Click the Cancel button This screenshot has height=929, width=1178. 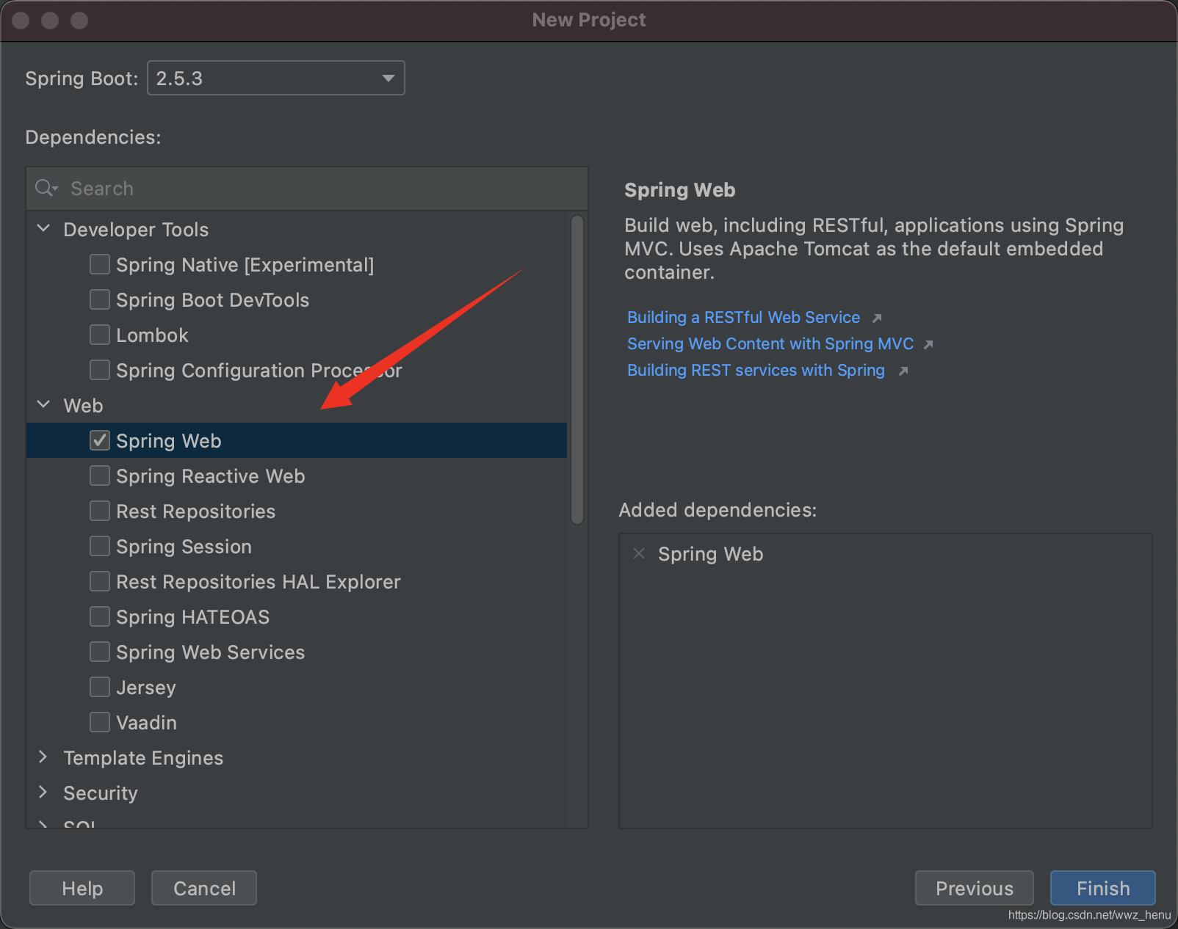(204, 888)
